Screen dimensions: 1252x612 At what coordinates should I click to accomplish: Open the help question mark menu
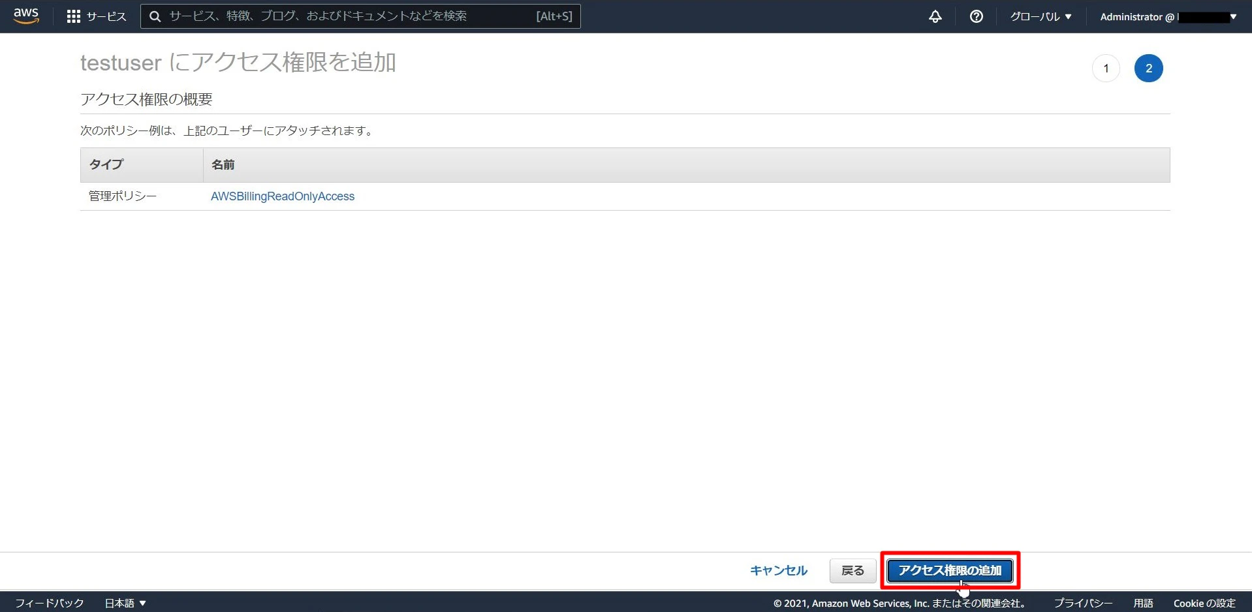click(x=977, y=16)
